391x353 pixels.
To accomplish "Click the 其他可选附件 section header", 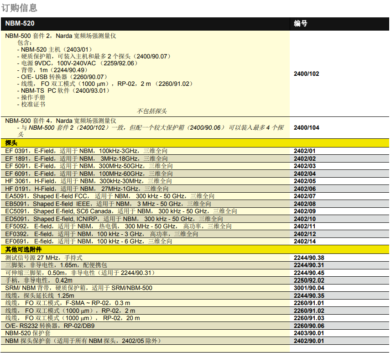I will 23,250.
